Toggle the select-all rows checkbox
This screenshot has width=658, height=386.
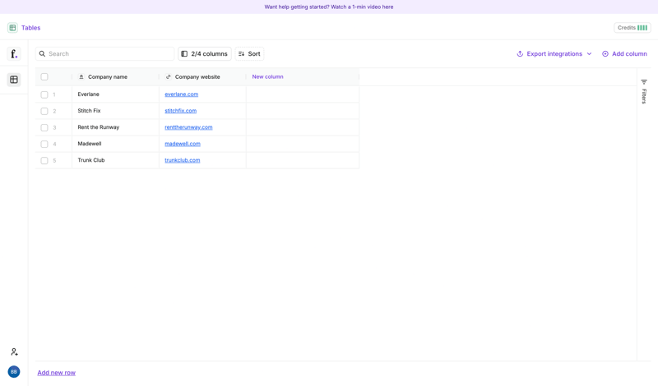44,76
